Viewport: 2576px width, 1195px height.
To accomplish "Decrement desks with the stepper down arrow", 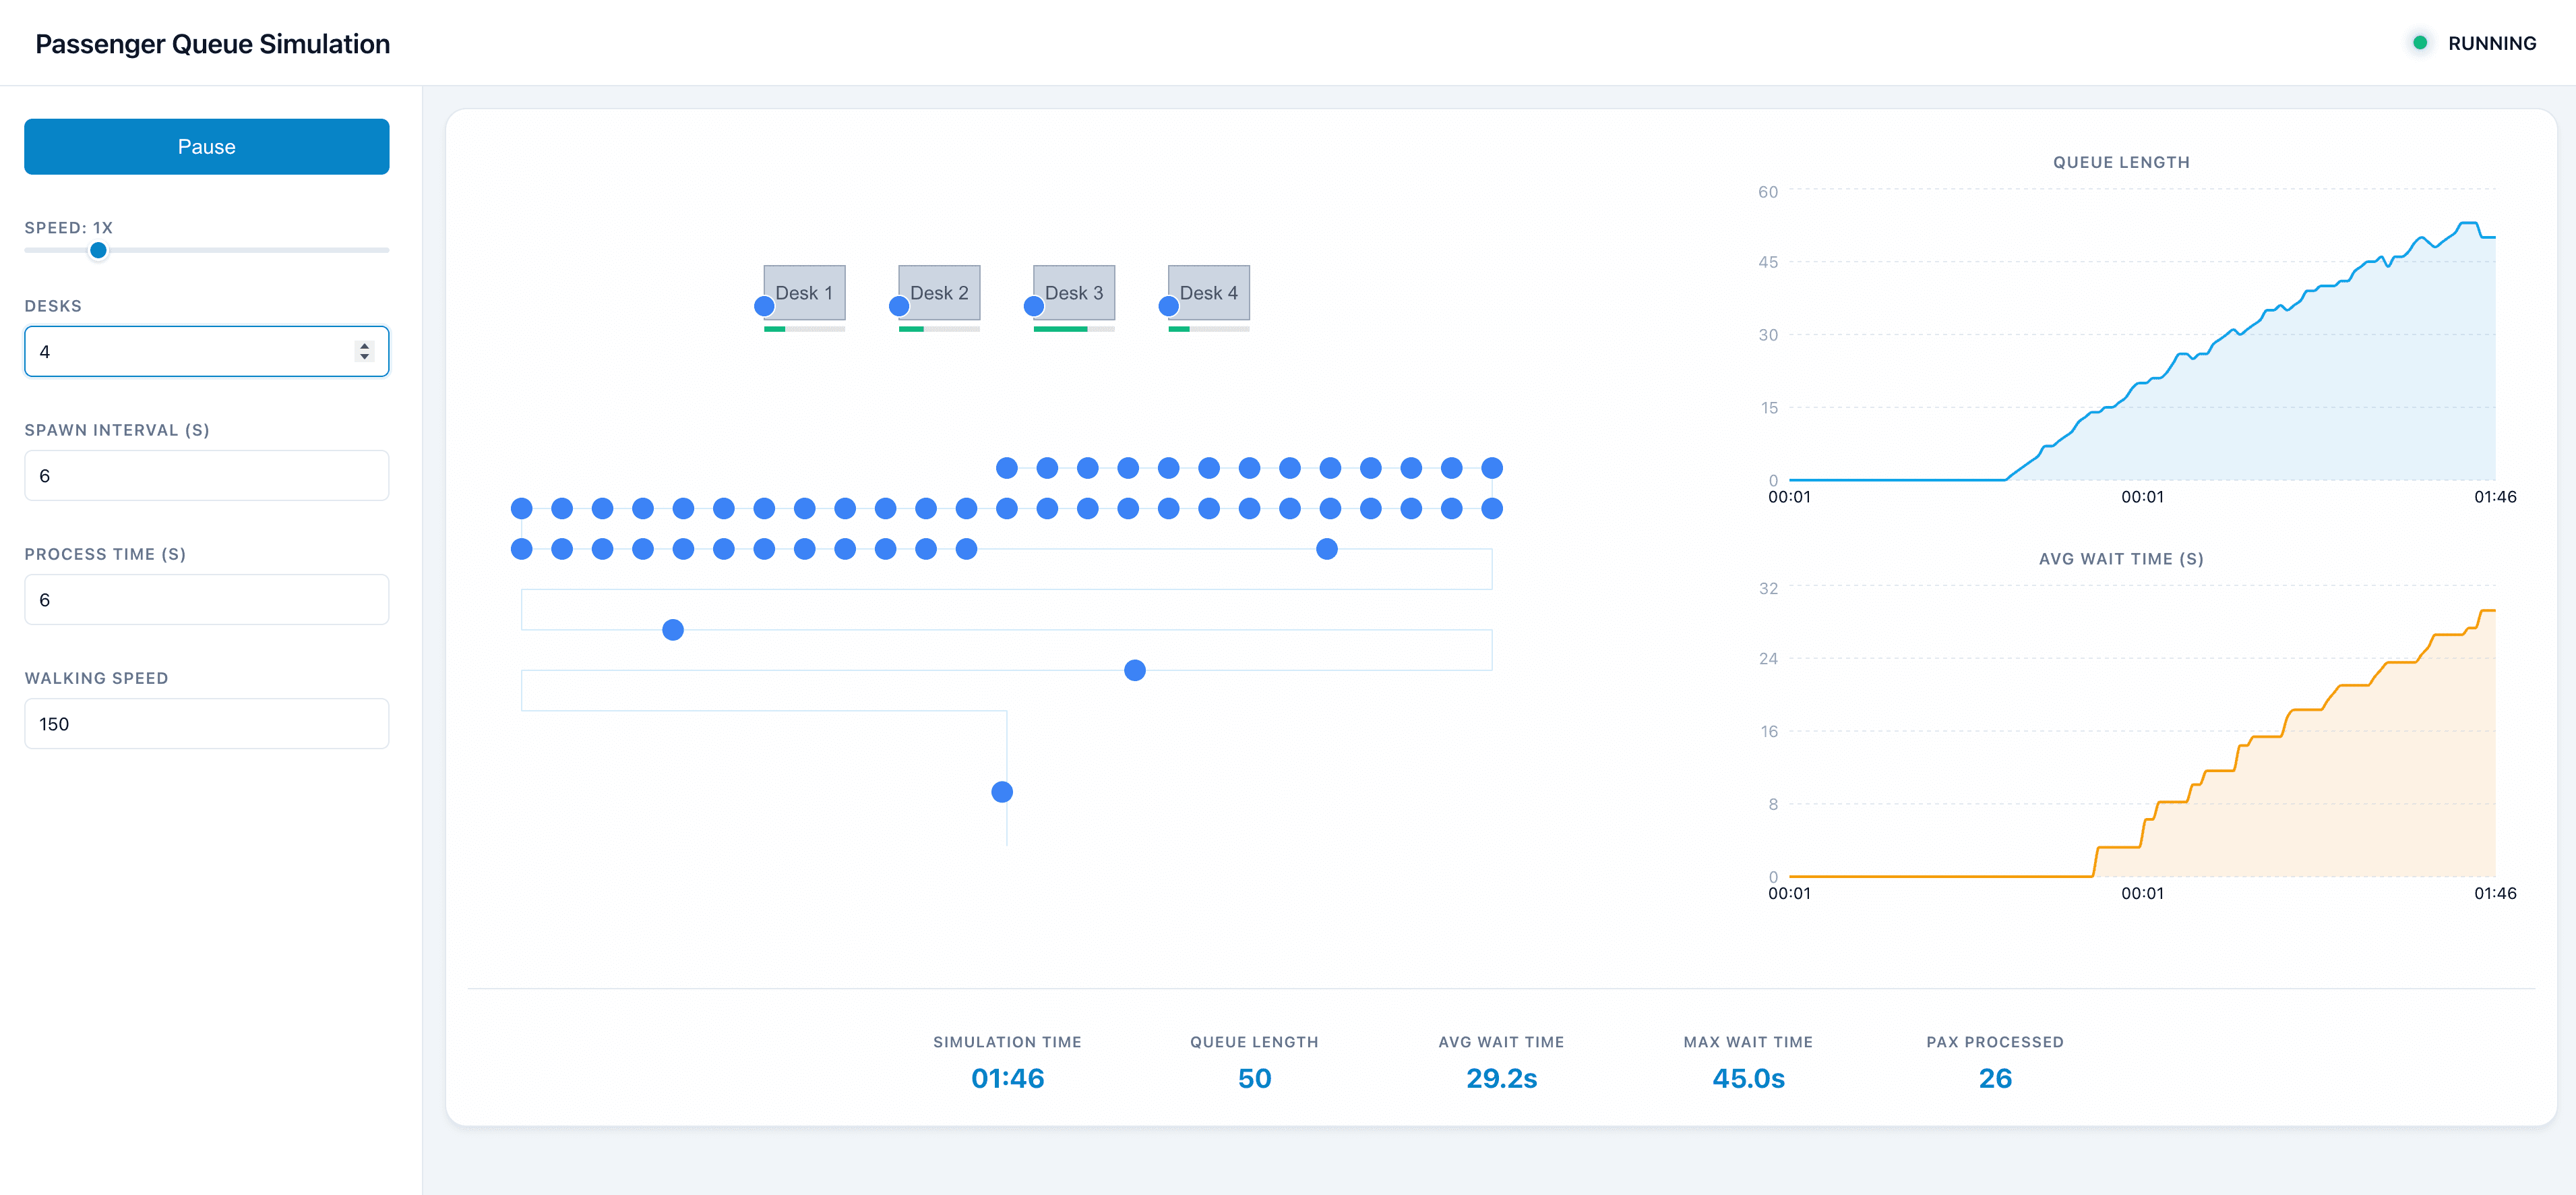I will point(364,357).
